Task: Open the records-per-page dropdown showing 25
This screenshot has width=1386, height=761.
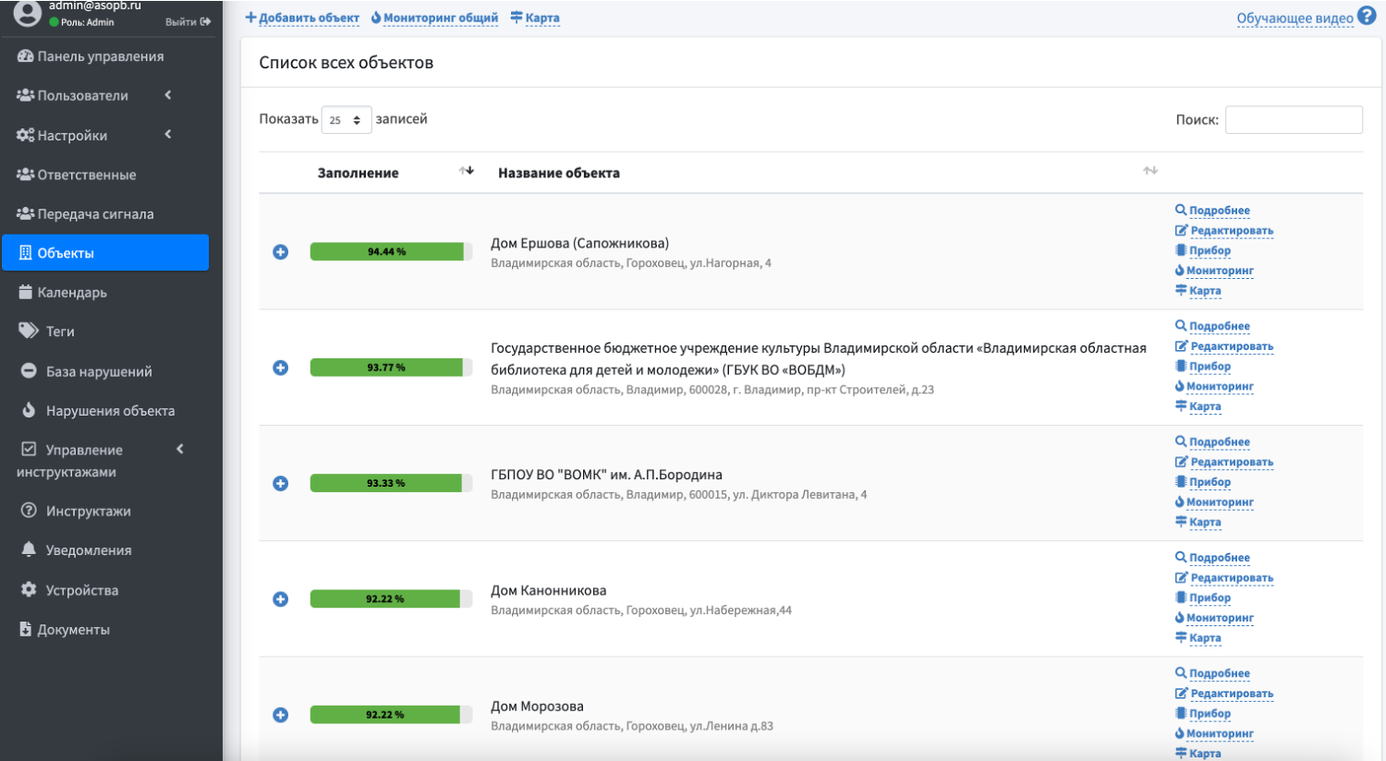Action: (x=346, y=120)
